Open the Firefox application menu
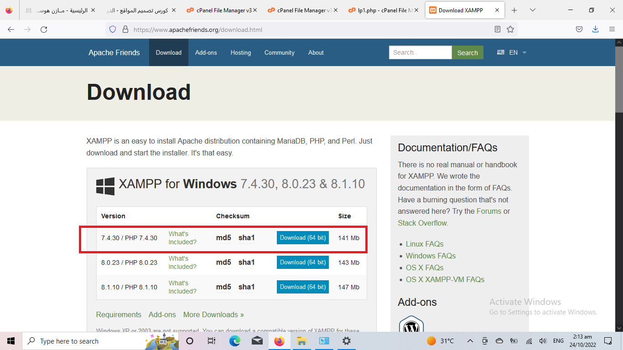 (x=612, y=30)
